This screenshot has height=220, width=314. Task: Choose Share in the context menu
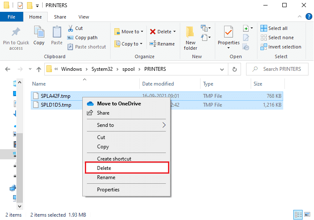126,113
